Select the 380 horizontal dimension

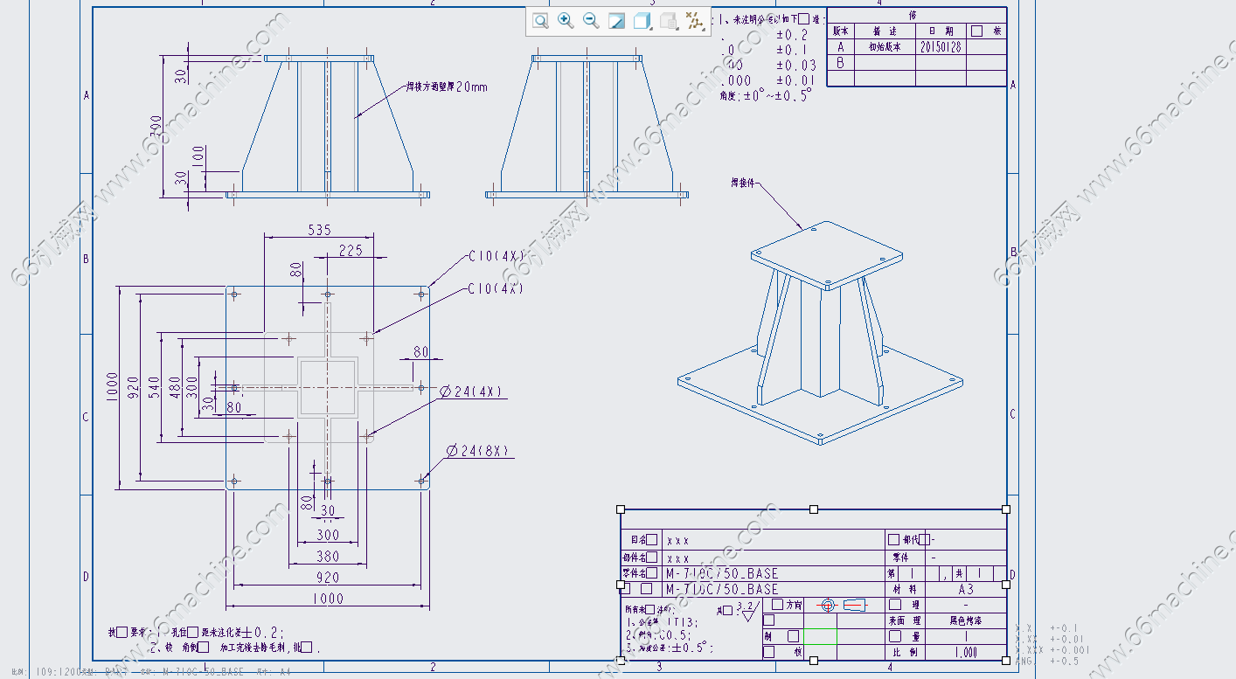coord(328,556)
